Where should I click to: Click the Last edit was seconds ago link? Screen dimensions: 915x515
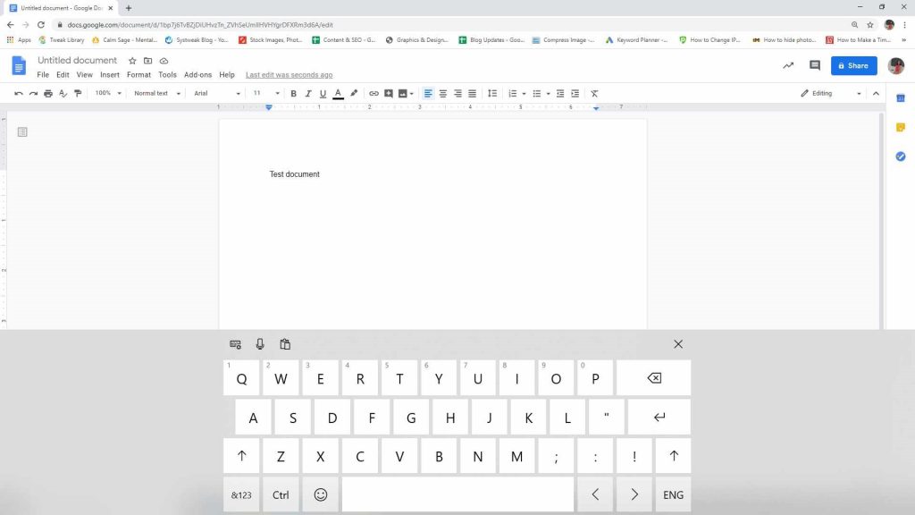[289, 75]
